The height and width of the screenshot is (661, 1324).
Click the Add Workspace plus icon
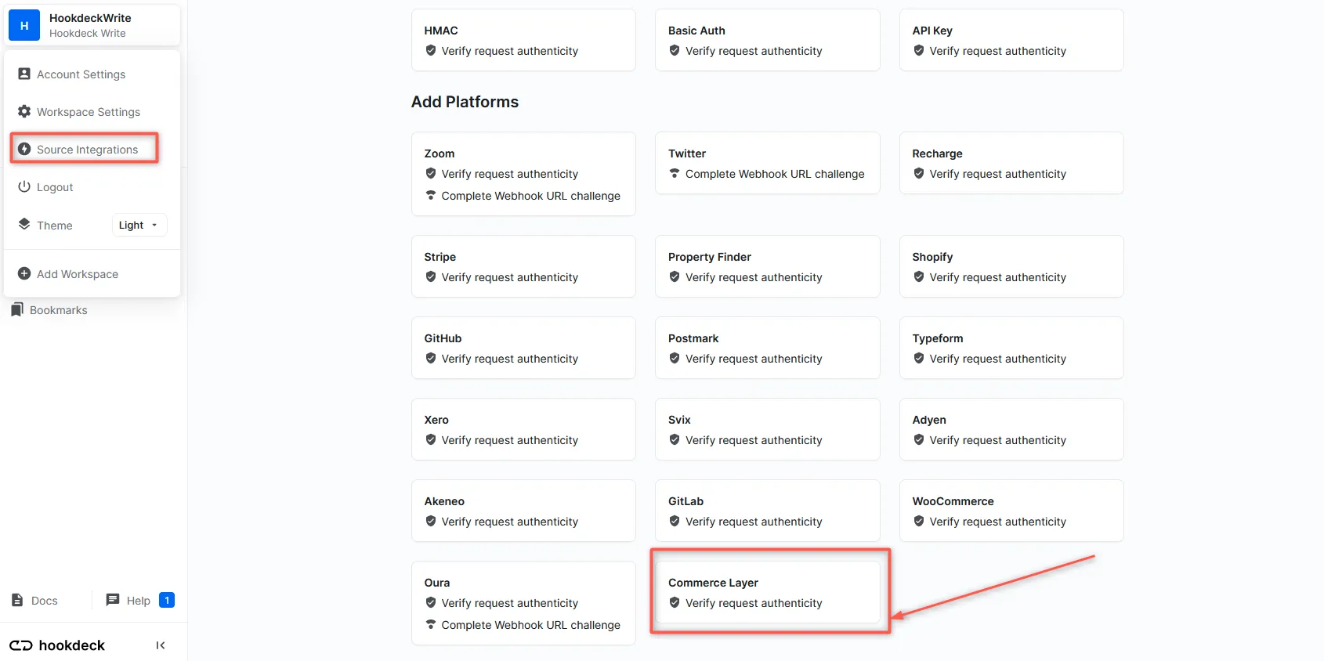[x=24, y=273]
